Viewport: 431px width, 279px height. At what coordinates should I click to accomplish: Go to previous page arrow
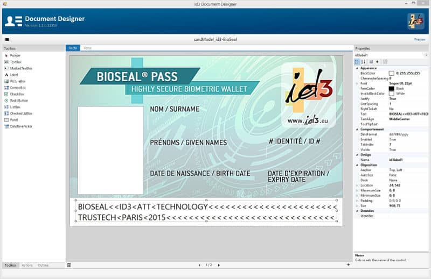(199, 265)
